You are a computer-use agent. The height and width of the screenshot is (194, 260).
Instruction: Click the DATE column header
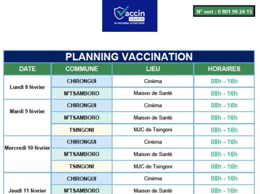[27, 69]
